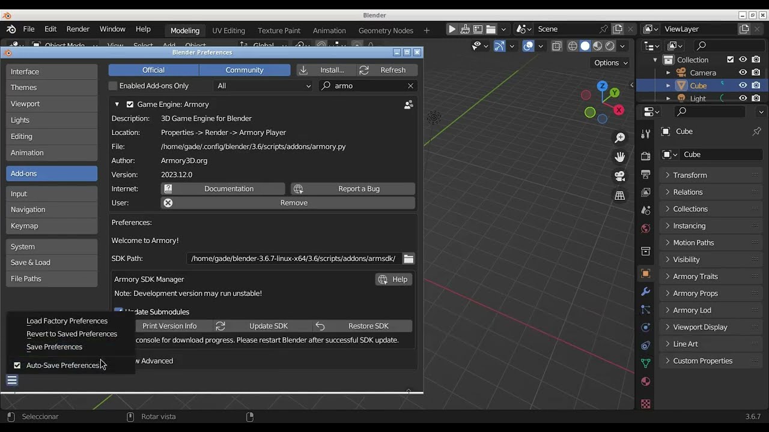Select Load Factory Preferences menu entry
769x432 pixels.
point(67,321)
